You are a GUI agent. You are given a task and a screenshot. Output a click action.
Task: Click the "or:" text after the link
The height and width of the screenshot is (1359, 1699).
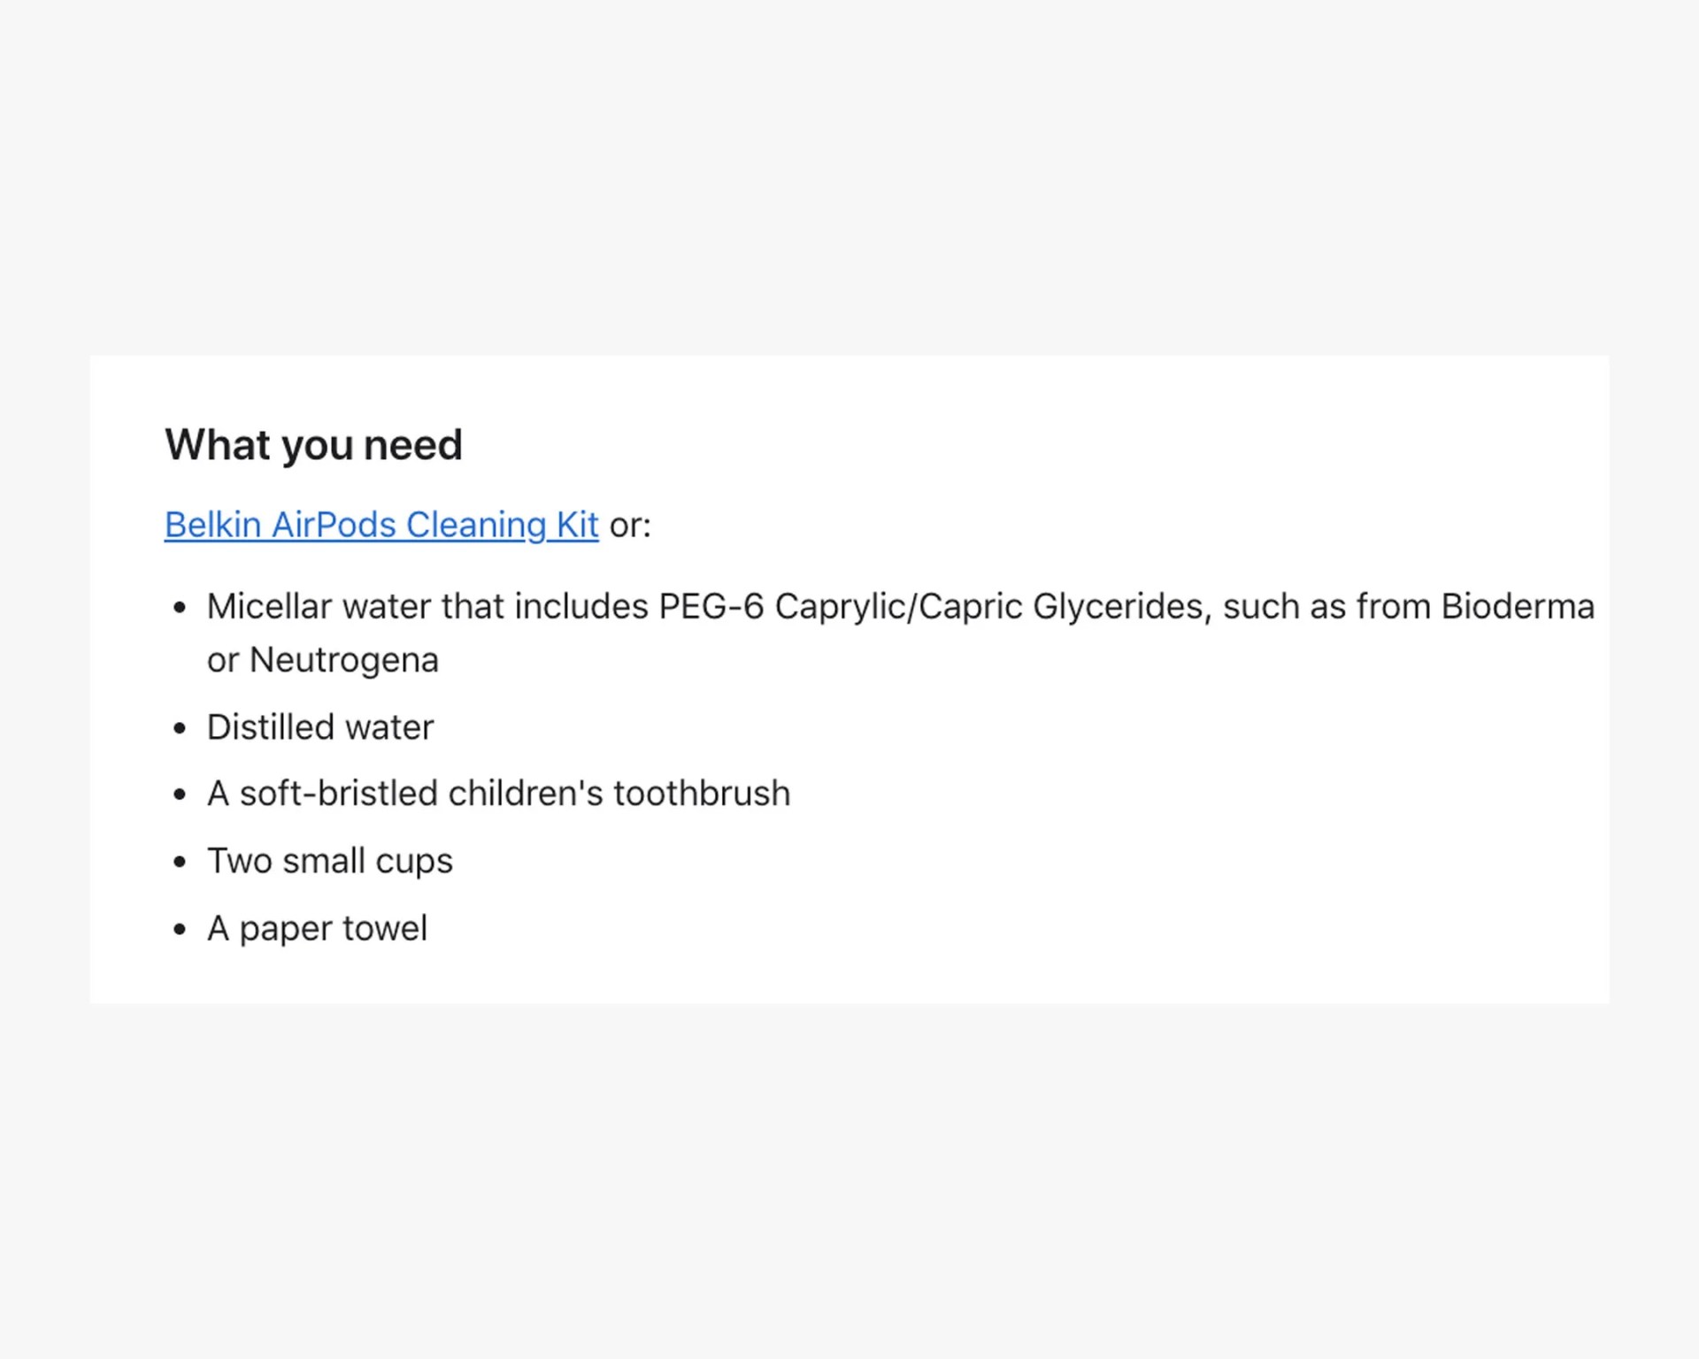630,526
